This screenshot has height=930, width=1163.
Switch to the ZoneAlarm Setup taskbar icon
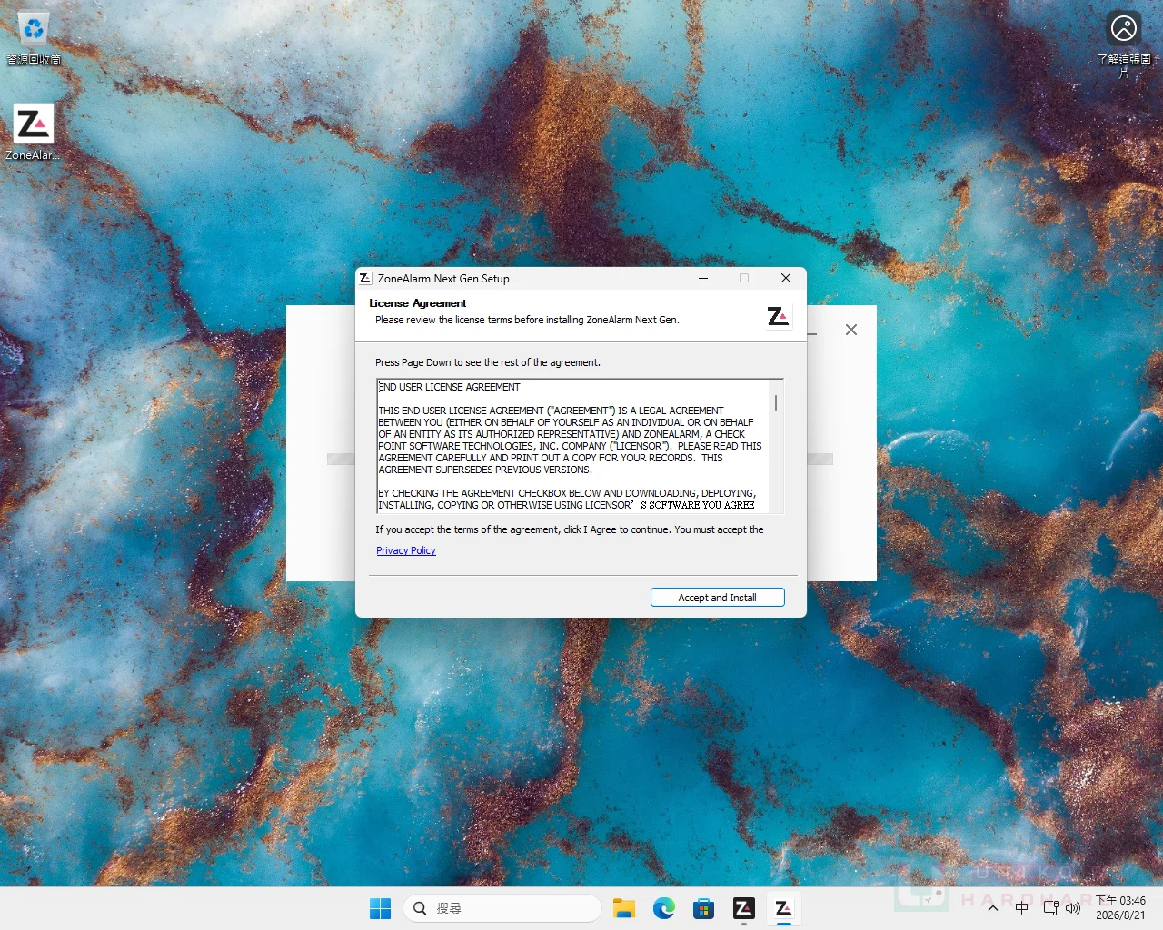pos(783,908)
